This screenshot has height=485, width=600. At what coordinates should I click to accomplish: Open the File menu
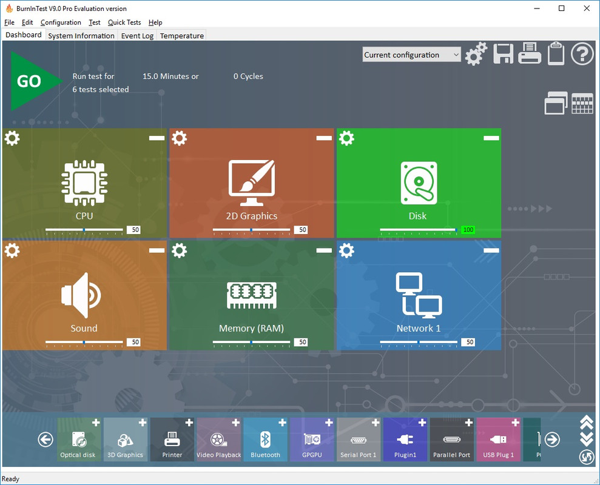[9, 22]
